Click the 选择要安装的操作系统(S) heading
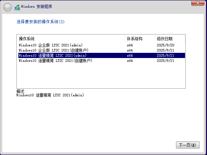 41,22
